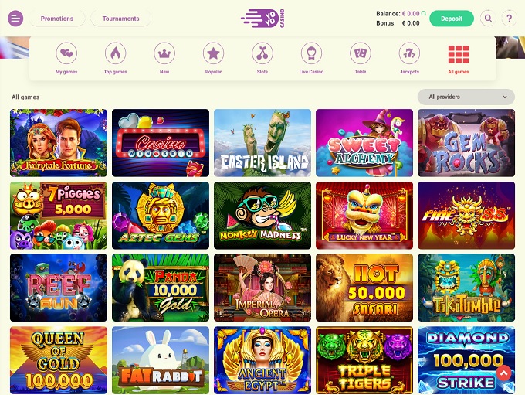
Task: Select the Top games flame icon
Action: pos(116,53)
